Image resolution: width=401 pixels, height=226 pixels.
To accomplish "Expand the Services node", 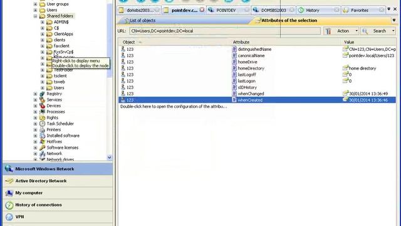I will pos(35,100).
